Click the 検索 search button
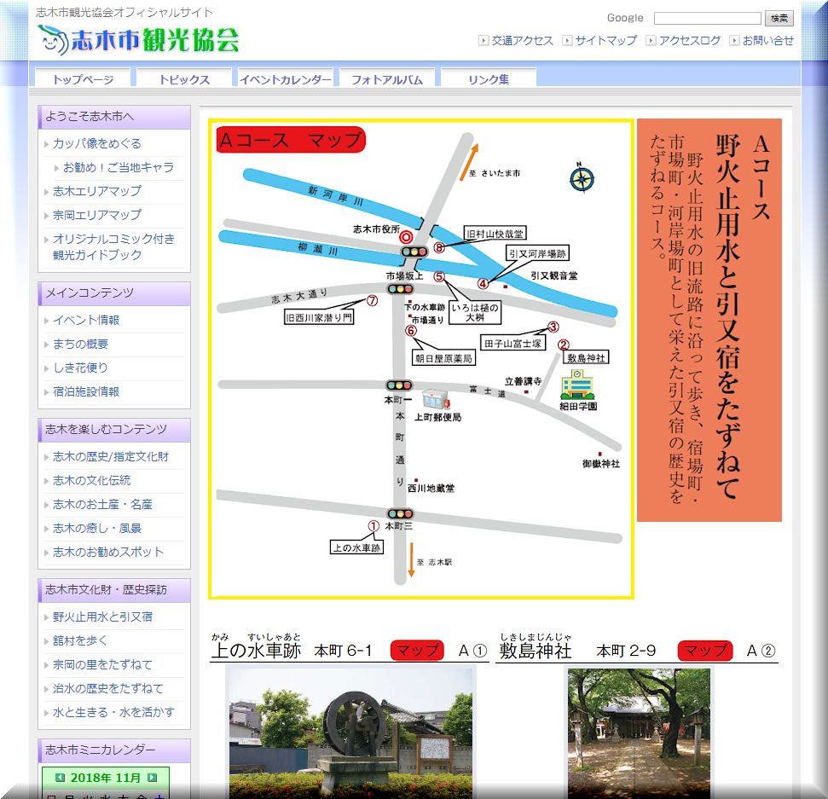 point(779,19)
